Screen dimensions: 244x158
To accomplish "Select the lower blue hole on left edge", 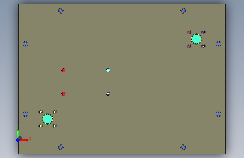I will (26, 114).
